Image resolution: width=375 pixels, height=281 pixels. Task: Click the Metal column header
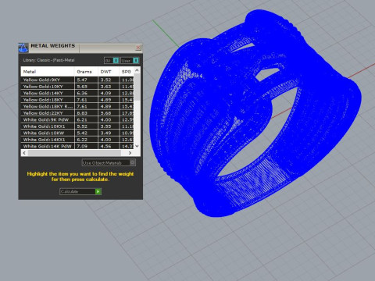[x=48, y=72]
